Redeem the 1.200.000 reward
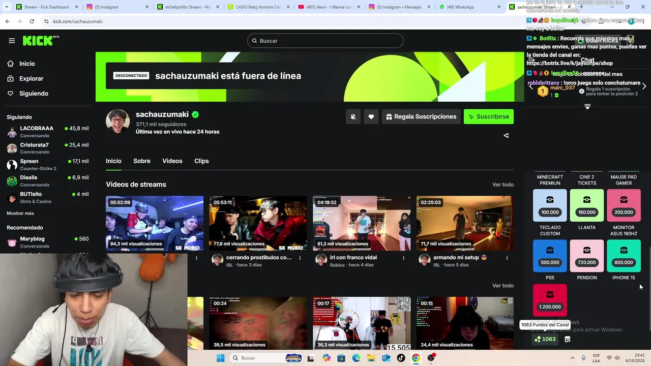The height and width of the screenshot is (366, 651). 550,300
